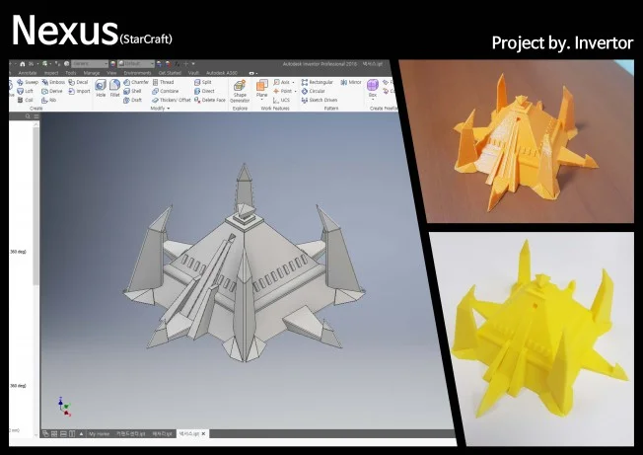This screenshot has height=455, width=643.
Task: Create a work Plane
Action: pyautogui.click(x=261, y=88)
